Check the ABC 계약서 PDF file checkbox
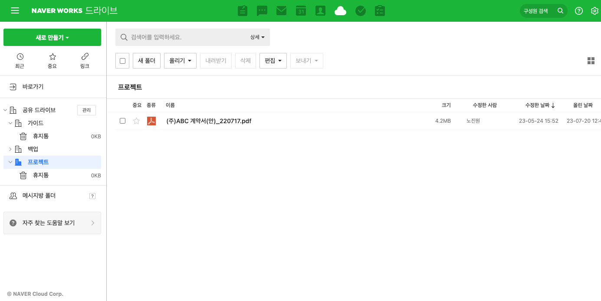Image resolution: width=601 pixels, height=301 pixels. pyautogui.click(x=122, y=121)
